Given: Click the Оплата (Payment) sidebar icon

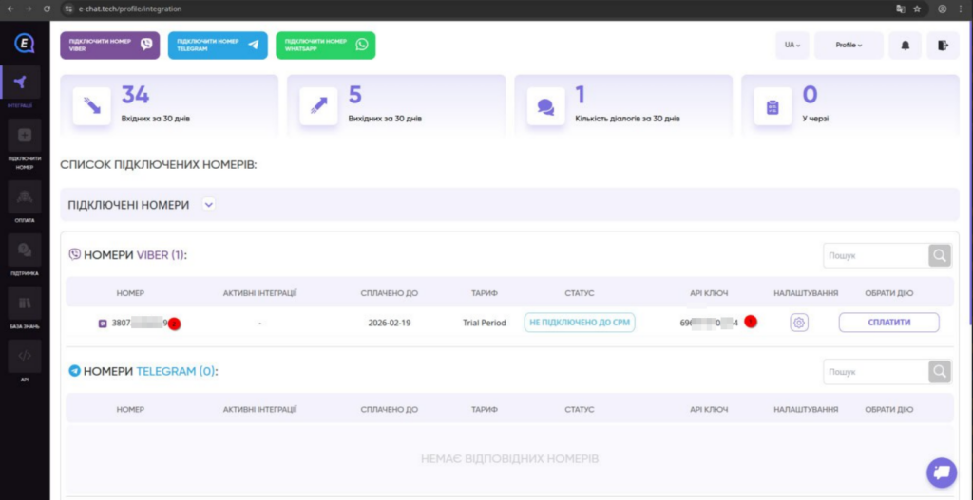Looking at the screenshot, I should [25, 200].
